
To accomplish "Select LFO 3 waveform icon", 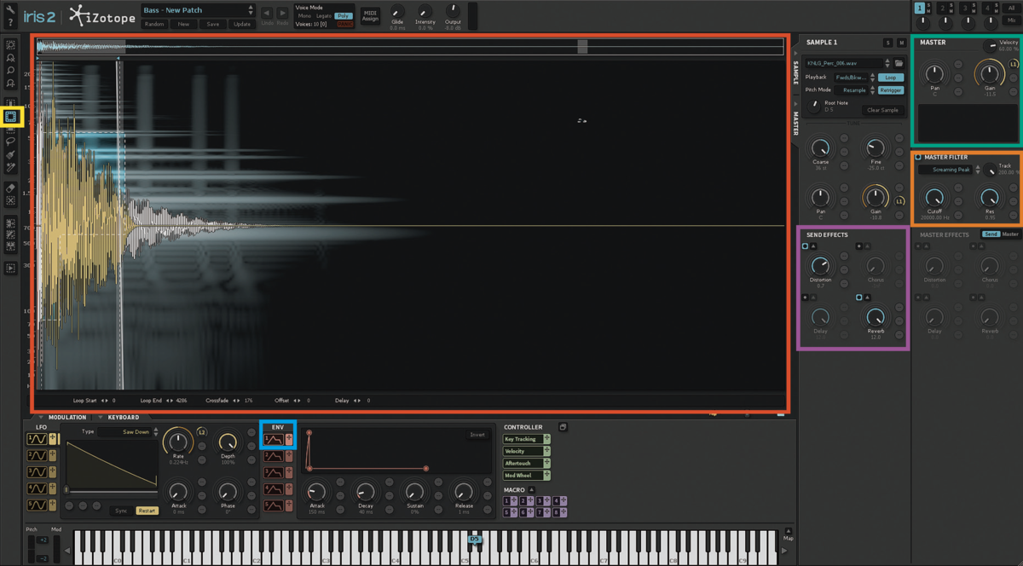I will pos(36,472).
